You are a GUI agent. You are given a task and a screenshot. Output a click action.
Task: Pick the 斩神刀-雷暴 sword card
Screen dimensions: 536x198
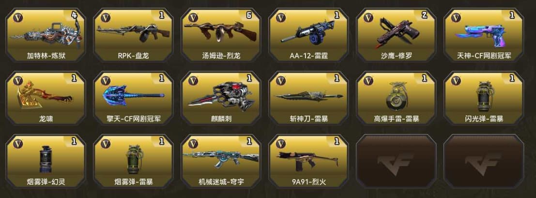click(x=308, y=98)
